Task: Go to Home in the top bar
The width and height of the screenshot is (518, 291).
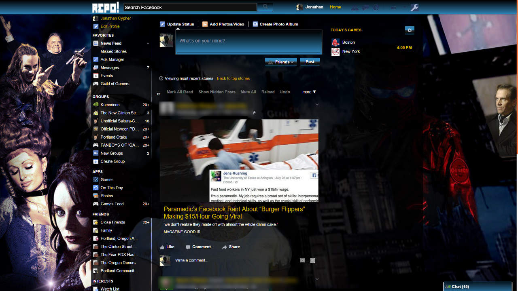Action: click(x=335, y=7)
